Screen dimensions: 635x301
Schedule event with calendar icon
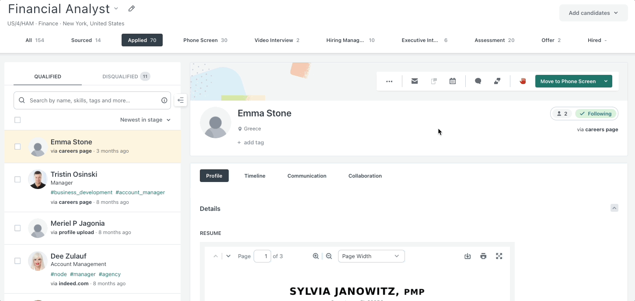coord(453,81)
